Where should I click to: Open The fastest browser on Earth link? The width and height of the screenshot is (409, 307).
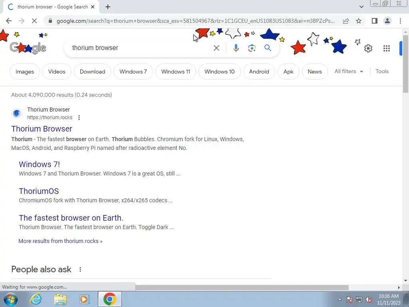tap(71, 218)
